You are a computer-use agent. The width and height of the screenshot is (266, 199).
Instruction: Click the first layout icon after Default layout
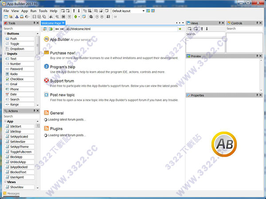148,11
